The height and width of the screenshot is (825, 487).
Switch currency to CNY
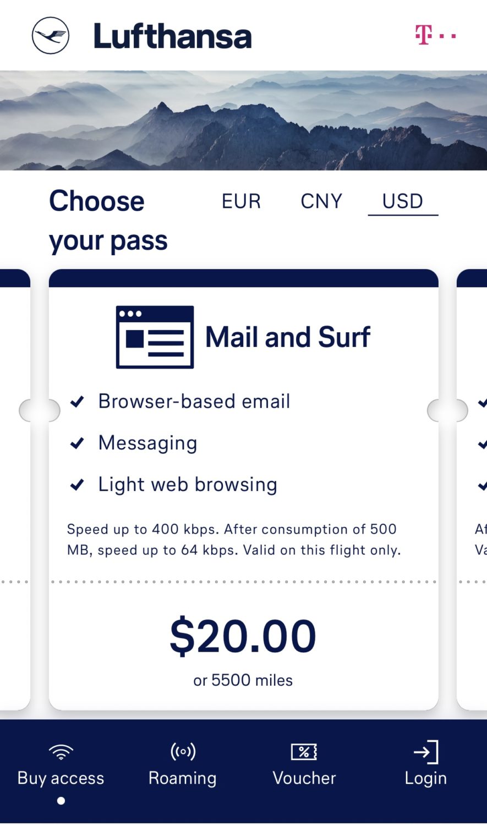click(x=321, y=201)
